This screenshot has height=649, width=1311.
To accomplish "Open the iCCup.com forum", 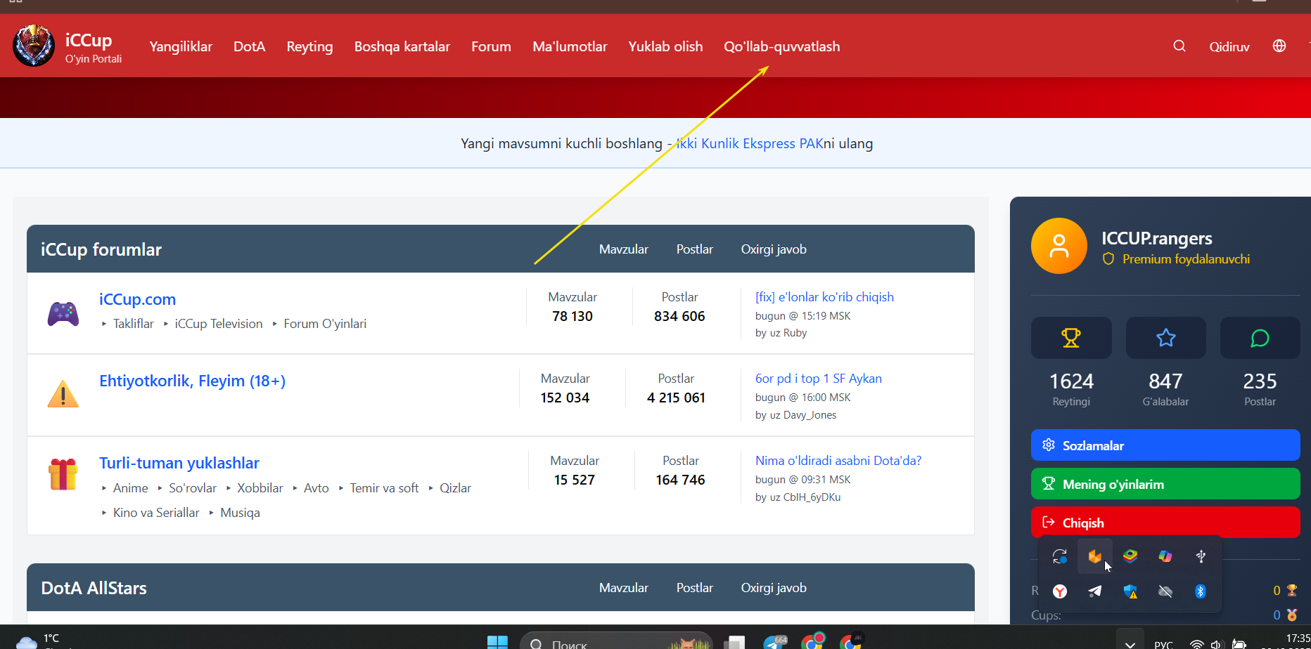I will point(137,299).
